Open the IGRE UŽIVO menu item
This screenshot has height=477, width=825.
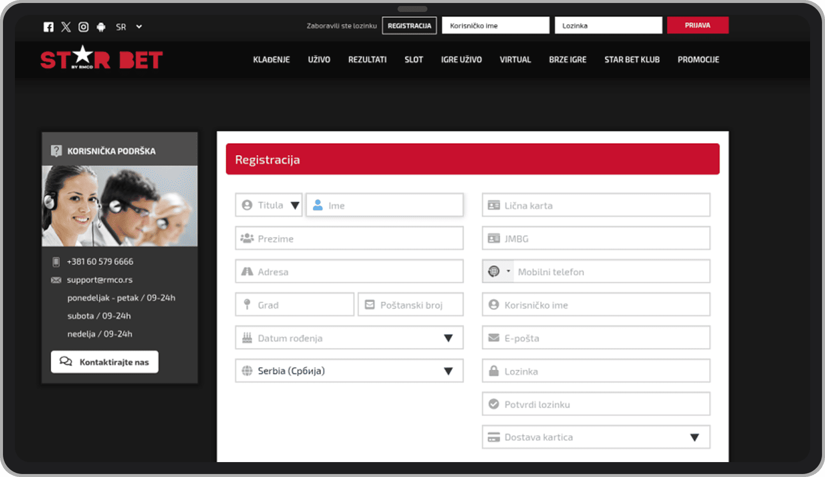coord(461,60)
